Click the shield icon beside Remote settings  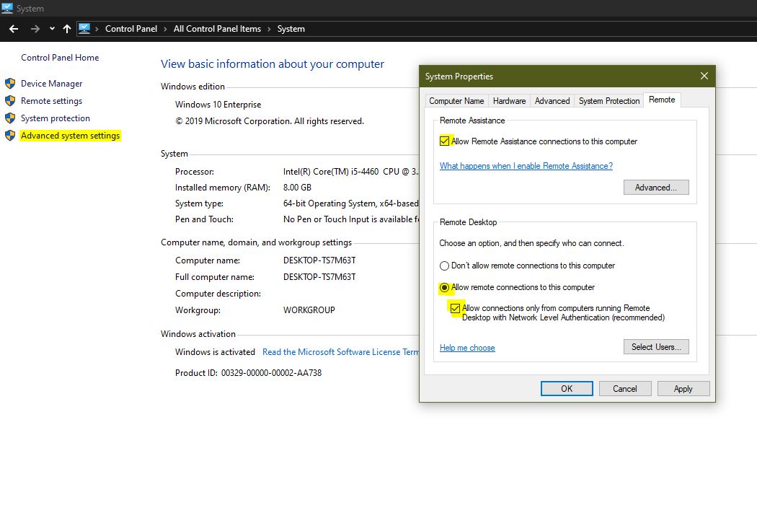pyautogui.click(x=10, y=101)
